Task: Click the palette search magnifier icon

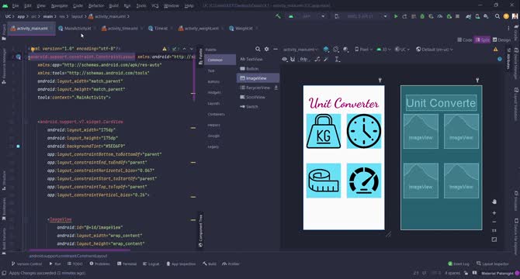Action: point(258,49)
